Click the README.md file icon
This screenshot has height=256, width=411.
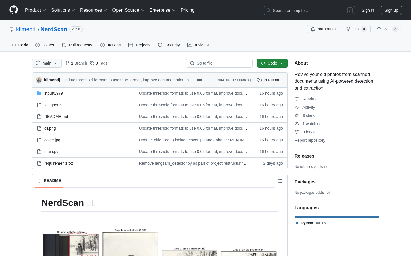39,117
